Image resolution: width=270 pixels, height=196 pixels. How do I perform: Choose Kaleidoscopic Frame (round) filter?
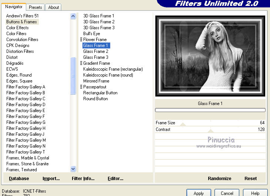(x=108, y=75)
